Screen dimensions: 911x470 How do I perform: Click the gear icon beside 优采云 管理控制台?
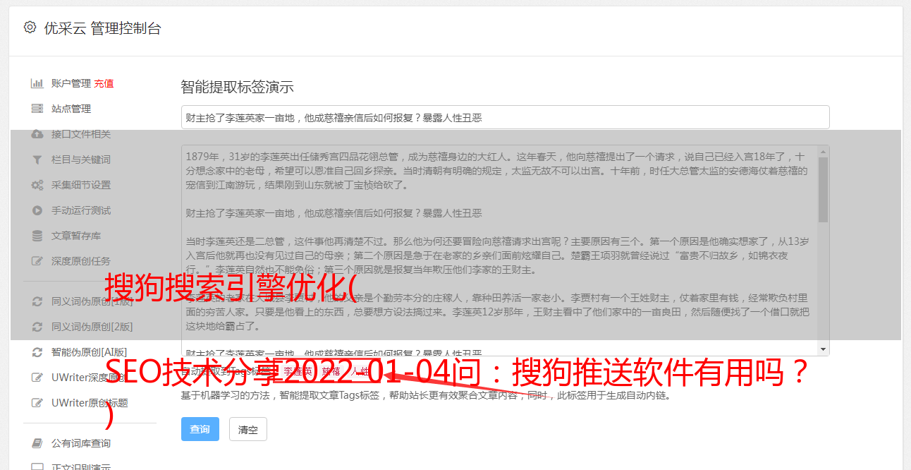point(30,28)
